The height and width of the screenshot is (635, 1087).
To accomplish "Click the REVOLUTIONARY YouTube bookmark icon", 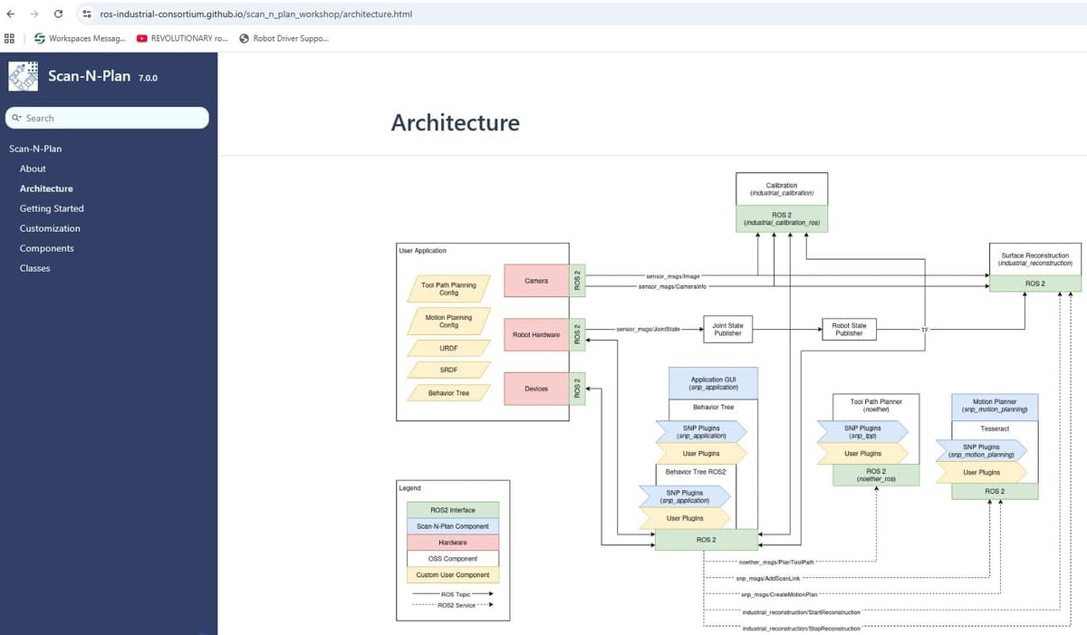I will point(141,38).
